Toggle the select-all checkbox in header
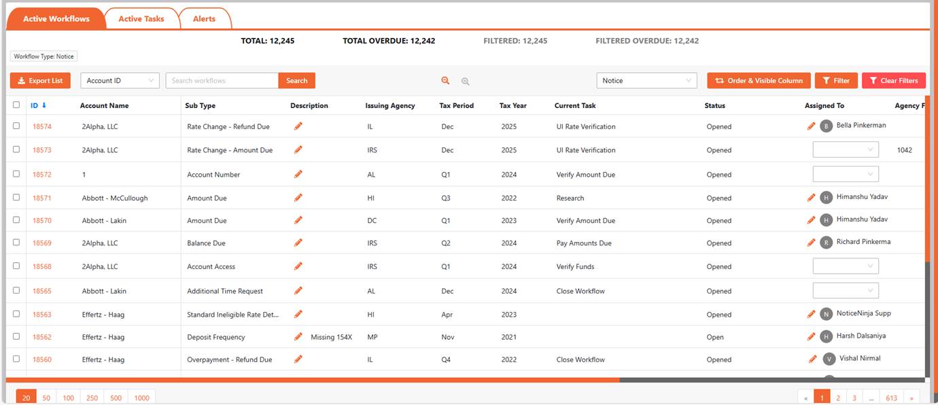 coord(16,105)
